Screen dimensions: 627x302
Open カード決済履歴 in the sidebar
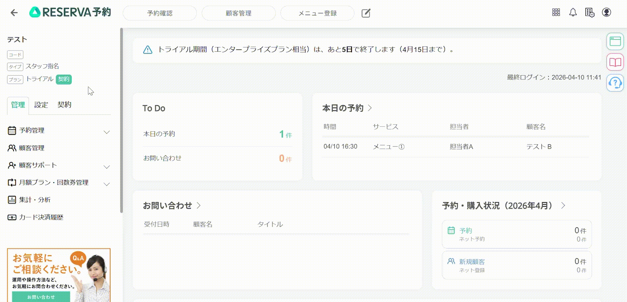coord(41,217)
